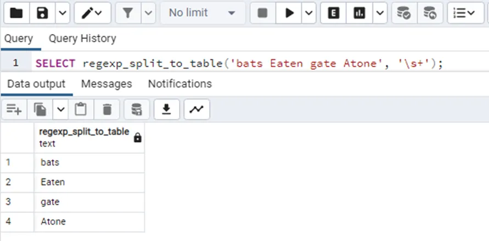Commit the transaction using the database check icon
Screen dimensions: 489x241
tap(404, 13)
